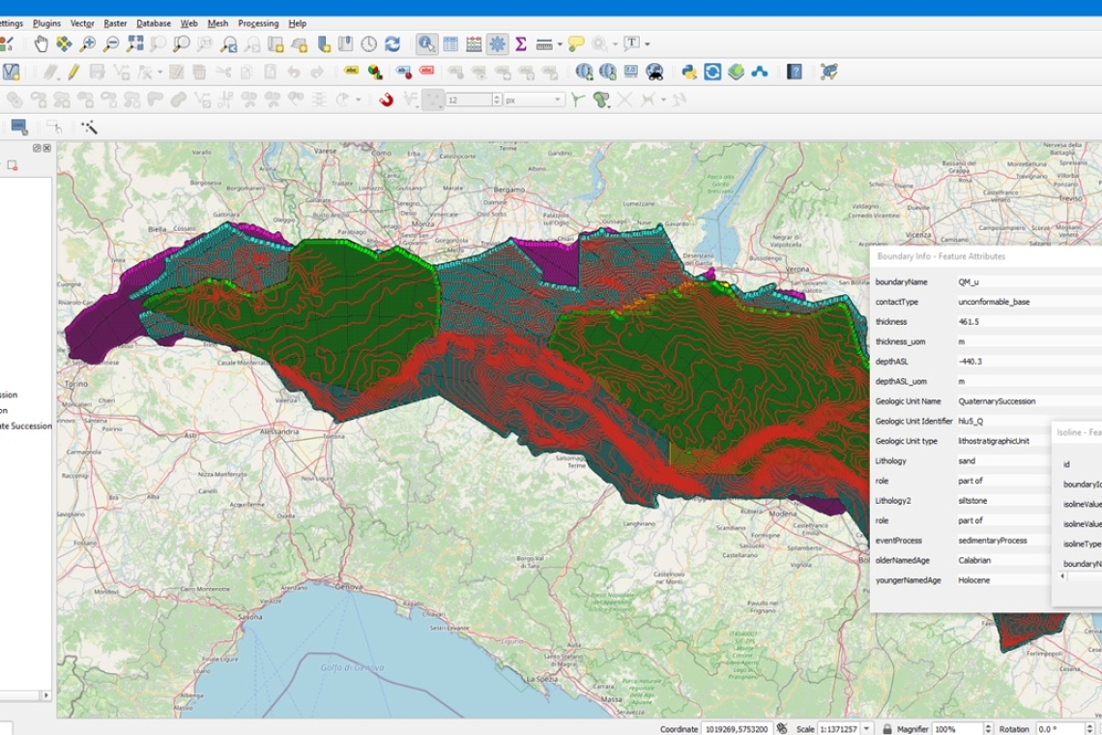
Task: Open the Help menu
Action: 298,23
